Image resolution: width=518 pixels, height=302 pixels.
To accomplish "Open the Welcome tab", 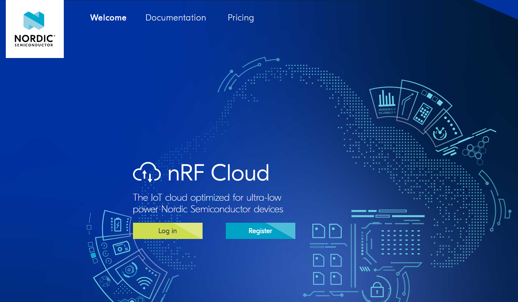I will (108, 18).
